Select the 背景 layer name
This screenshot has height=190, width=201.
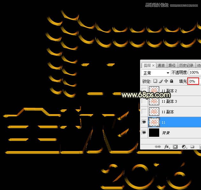click(166, 133)
